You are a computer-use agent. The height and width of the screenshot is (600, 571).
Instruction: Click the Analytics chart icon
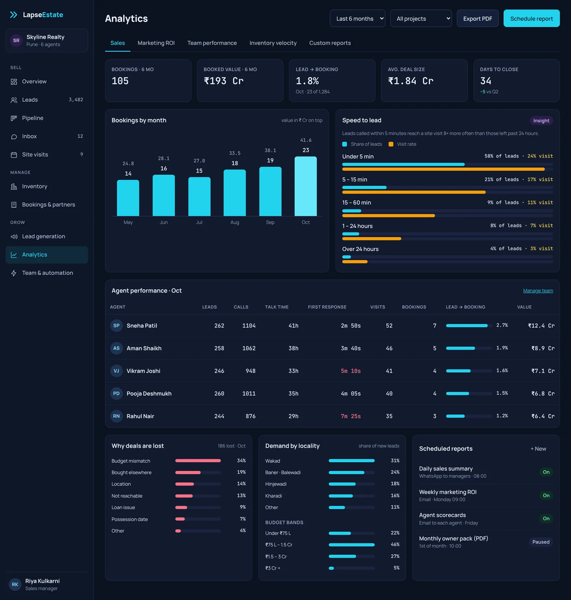click(14, 255)
